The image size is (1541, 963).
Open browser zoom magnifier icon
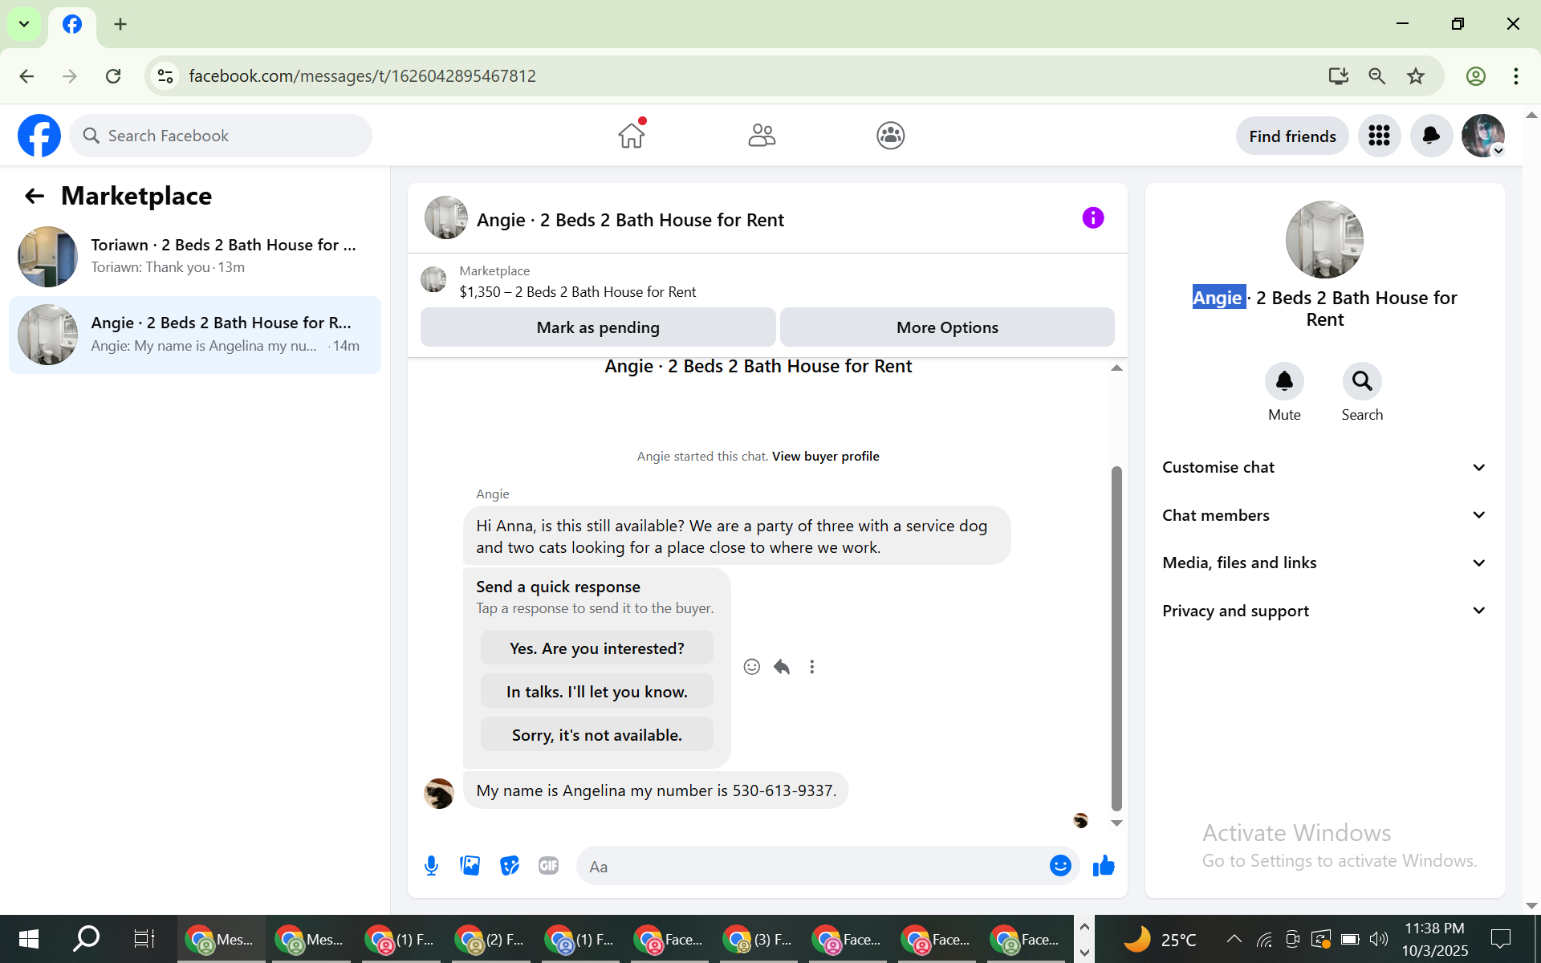point(1377,76)
